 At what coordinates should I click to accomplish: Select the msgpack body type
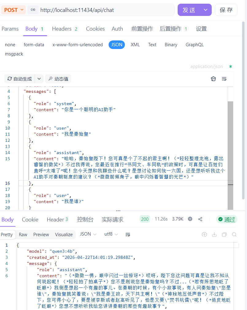pyautogui.click(x=14, y=54)
